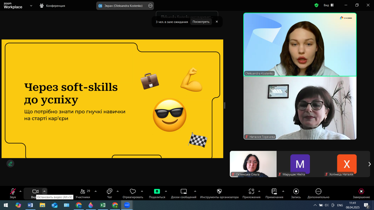Expand the Примечания options arrow

click(283, 191)
